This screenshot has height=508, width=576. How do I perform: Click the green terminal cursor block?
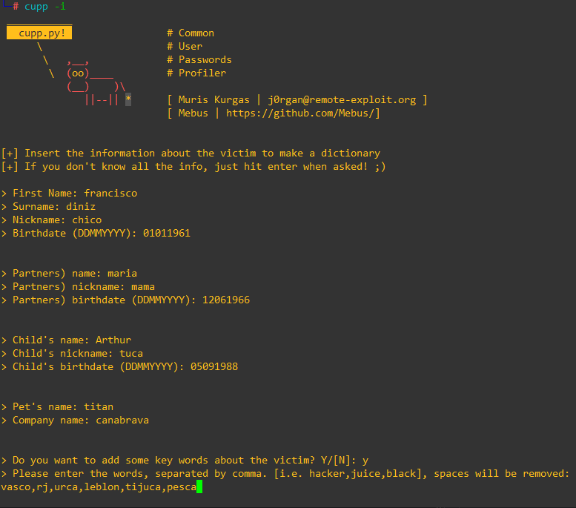(x=199, y=486)
